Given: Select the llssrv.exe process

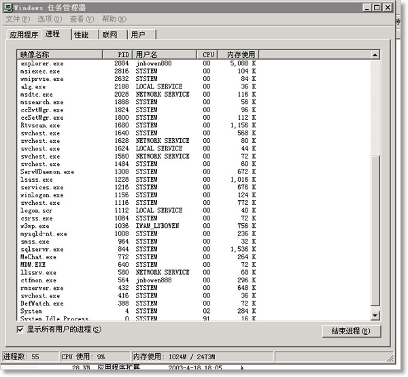Looking at the screenshot, I should click(138, 272).
